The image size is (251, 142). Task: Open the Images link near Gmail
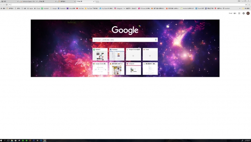click(235, 13)
